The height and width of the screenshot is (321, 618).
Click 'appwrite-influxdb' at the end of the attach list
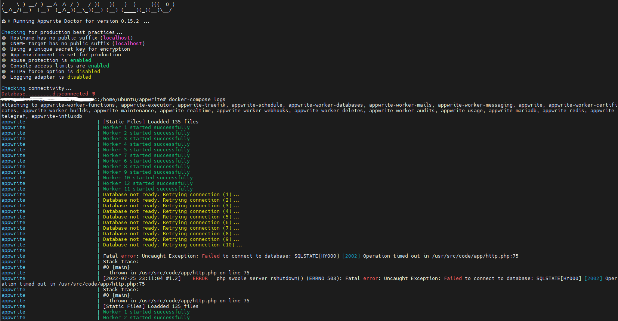[57, 116]
